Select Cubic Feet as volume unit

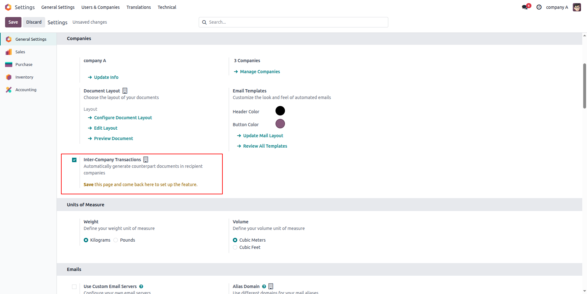coord(235,247)
